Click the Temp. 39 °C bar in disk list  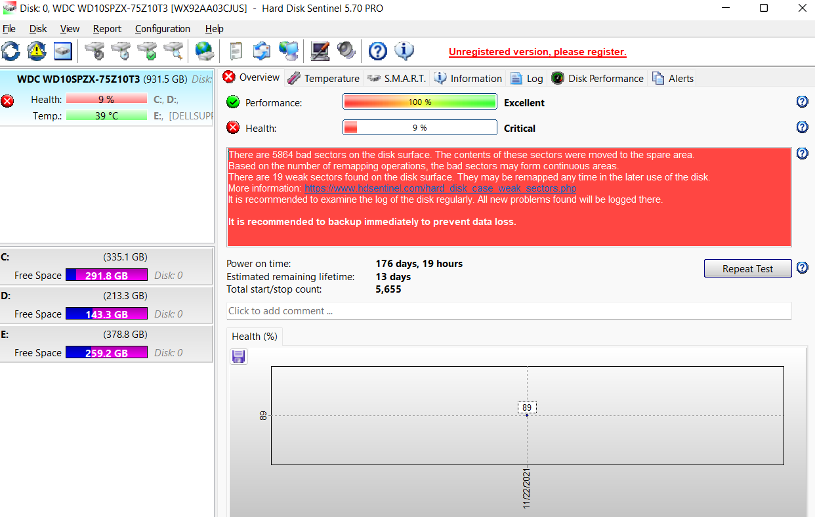(x=106, y=115)
